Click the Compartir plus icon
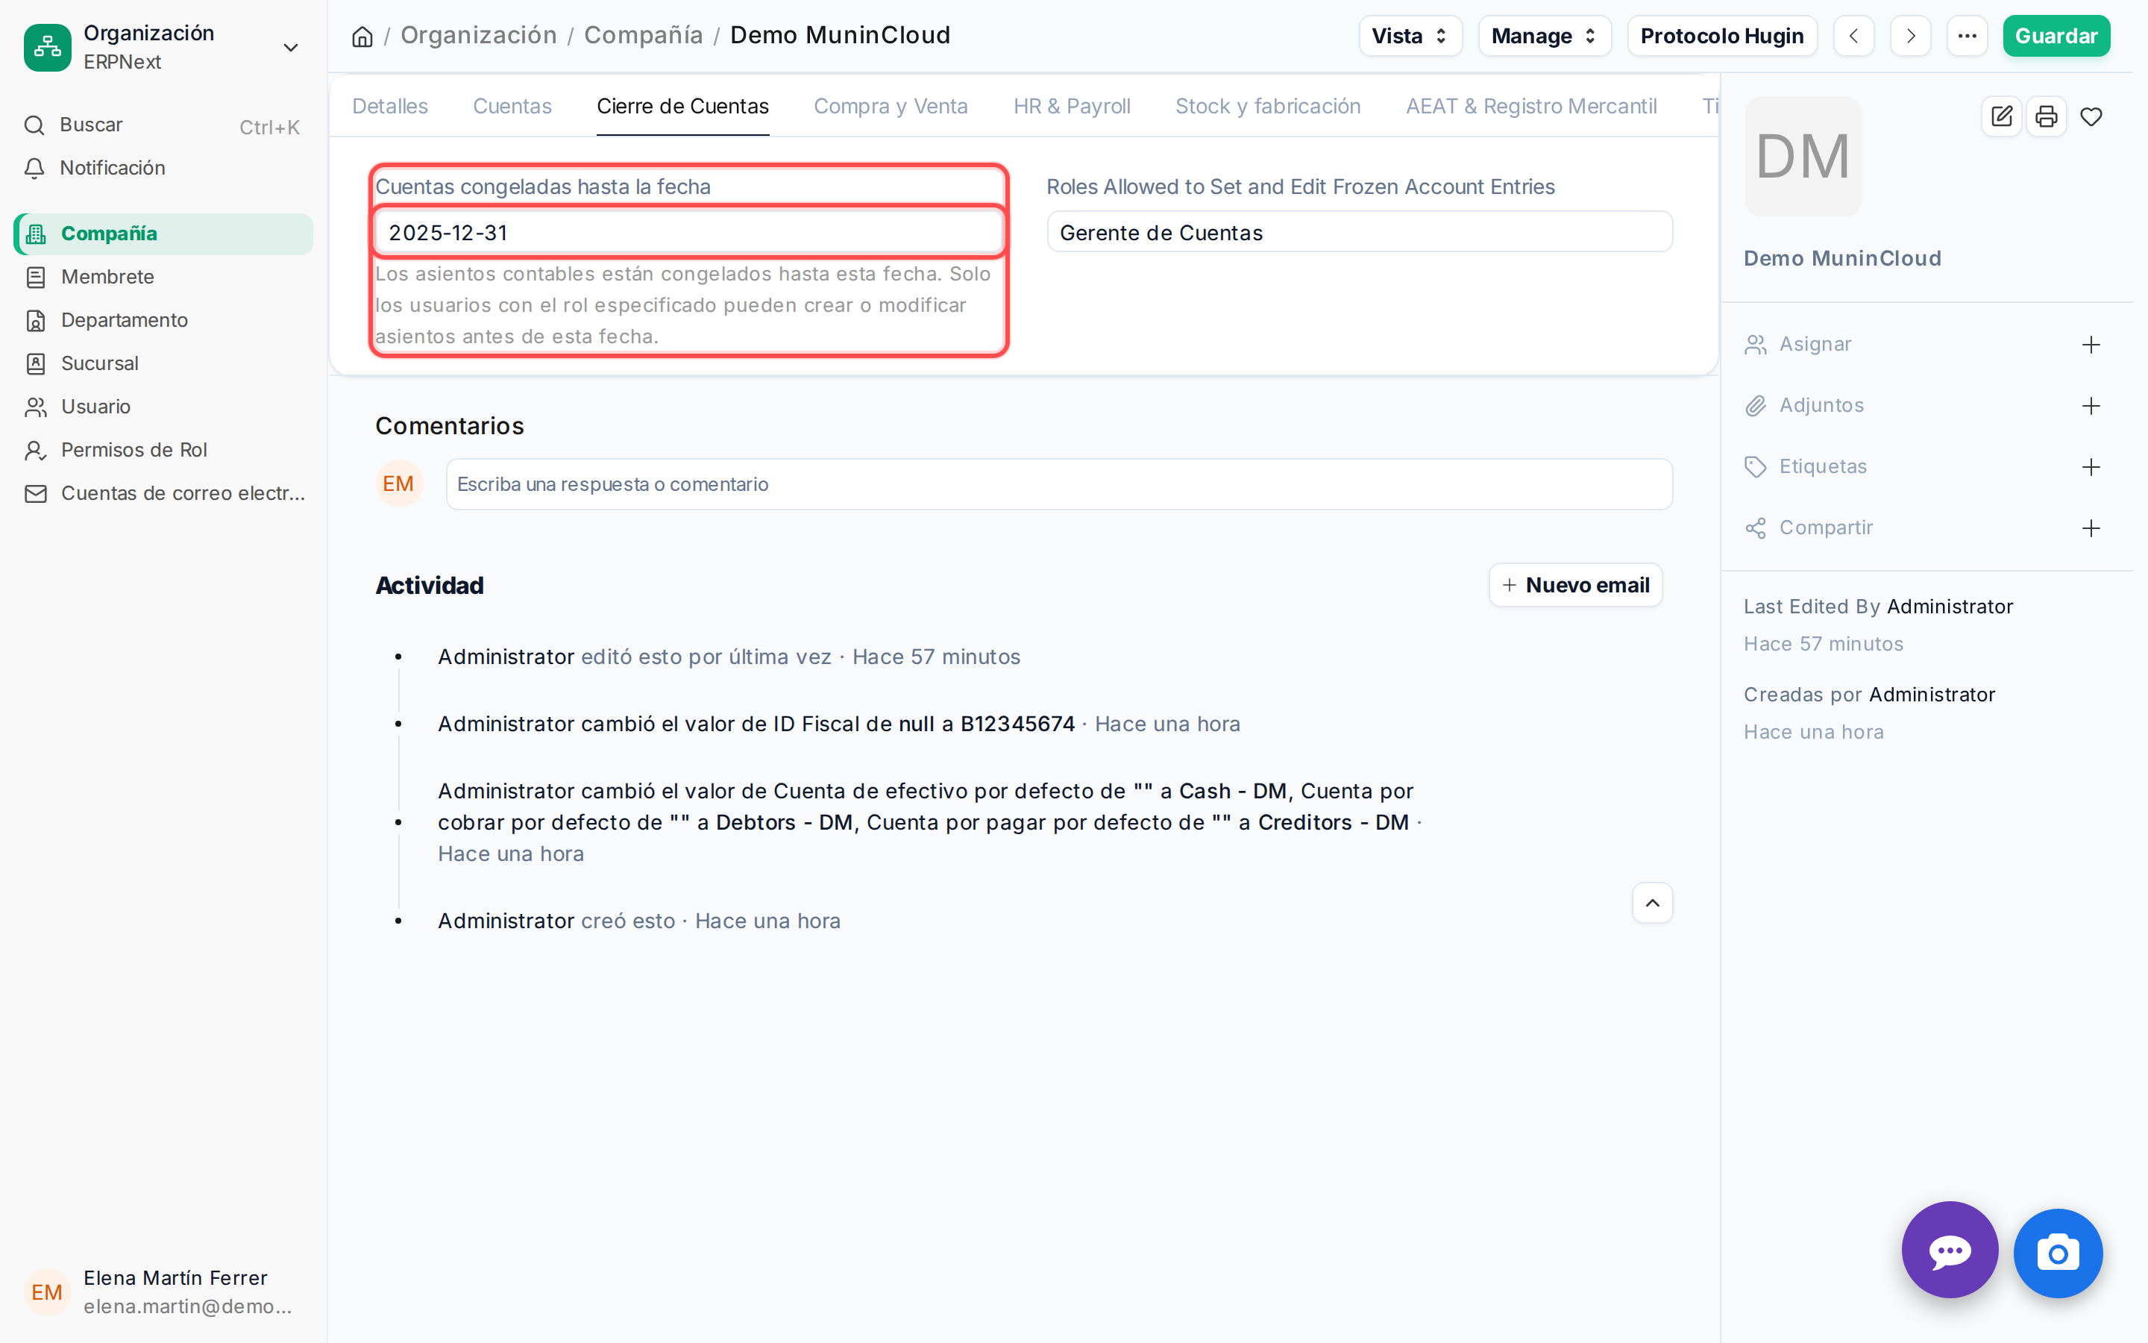This screenshot has height=1343, width=2148. pyautogui.click(x=2091, y=528)
